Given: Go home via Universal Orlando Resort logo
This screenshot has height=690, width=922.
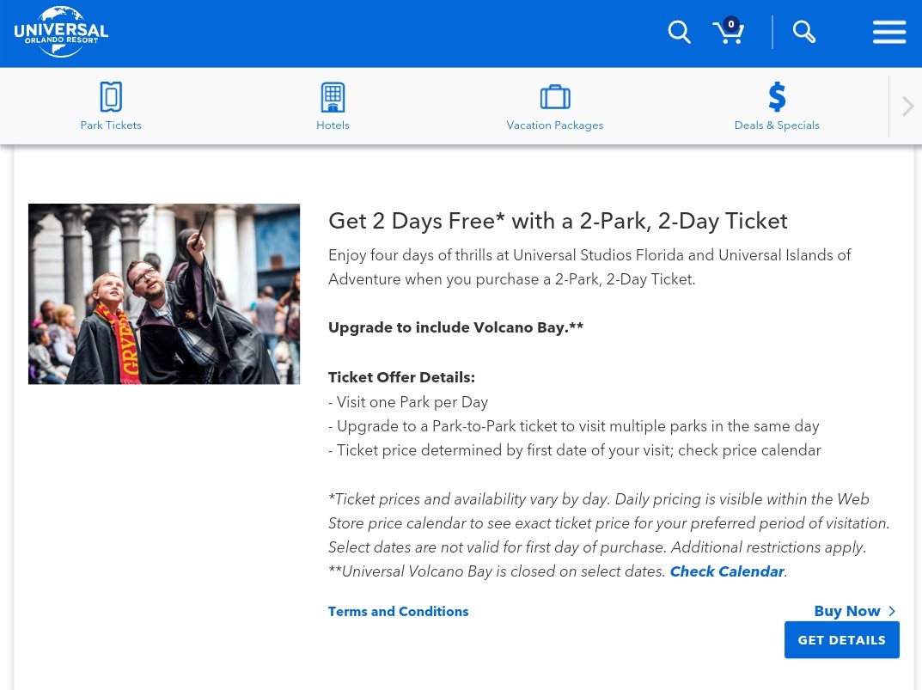Looking at the screenshot, I should [61, 33].
